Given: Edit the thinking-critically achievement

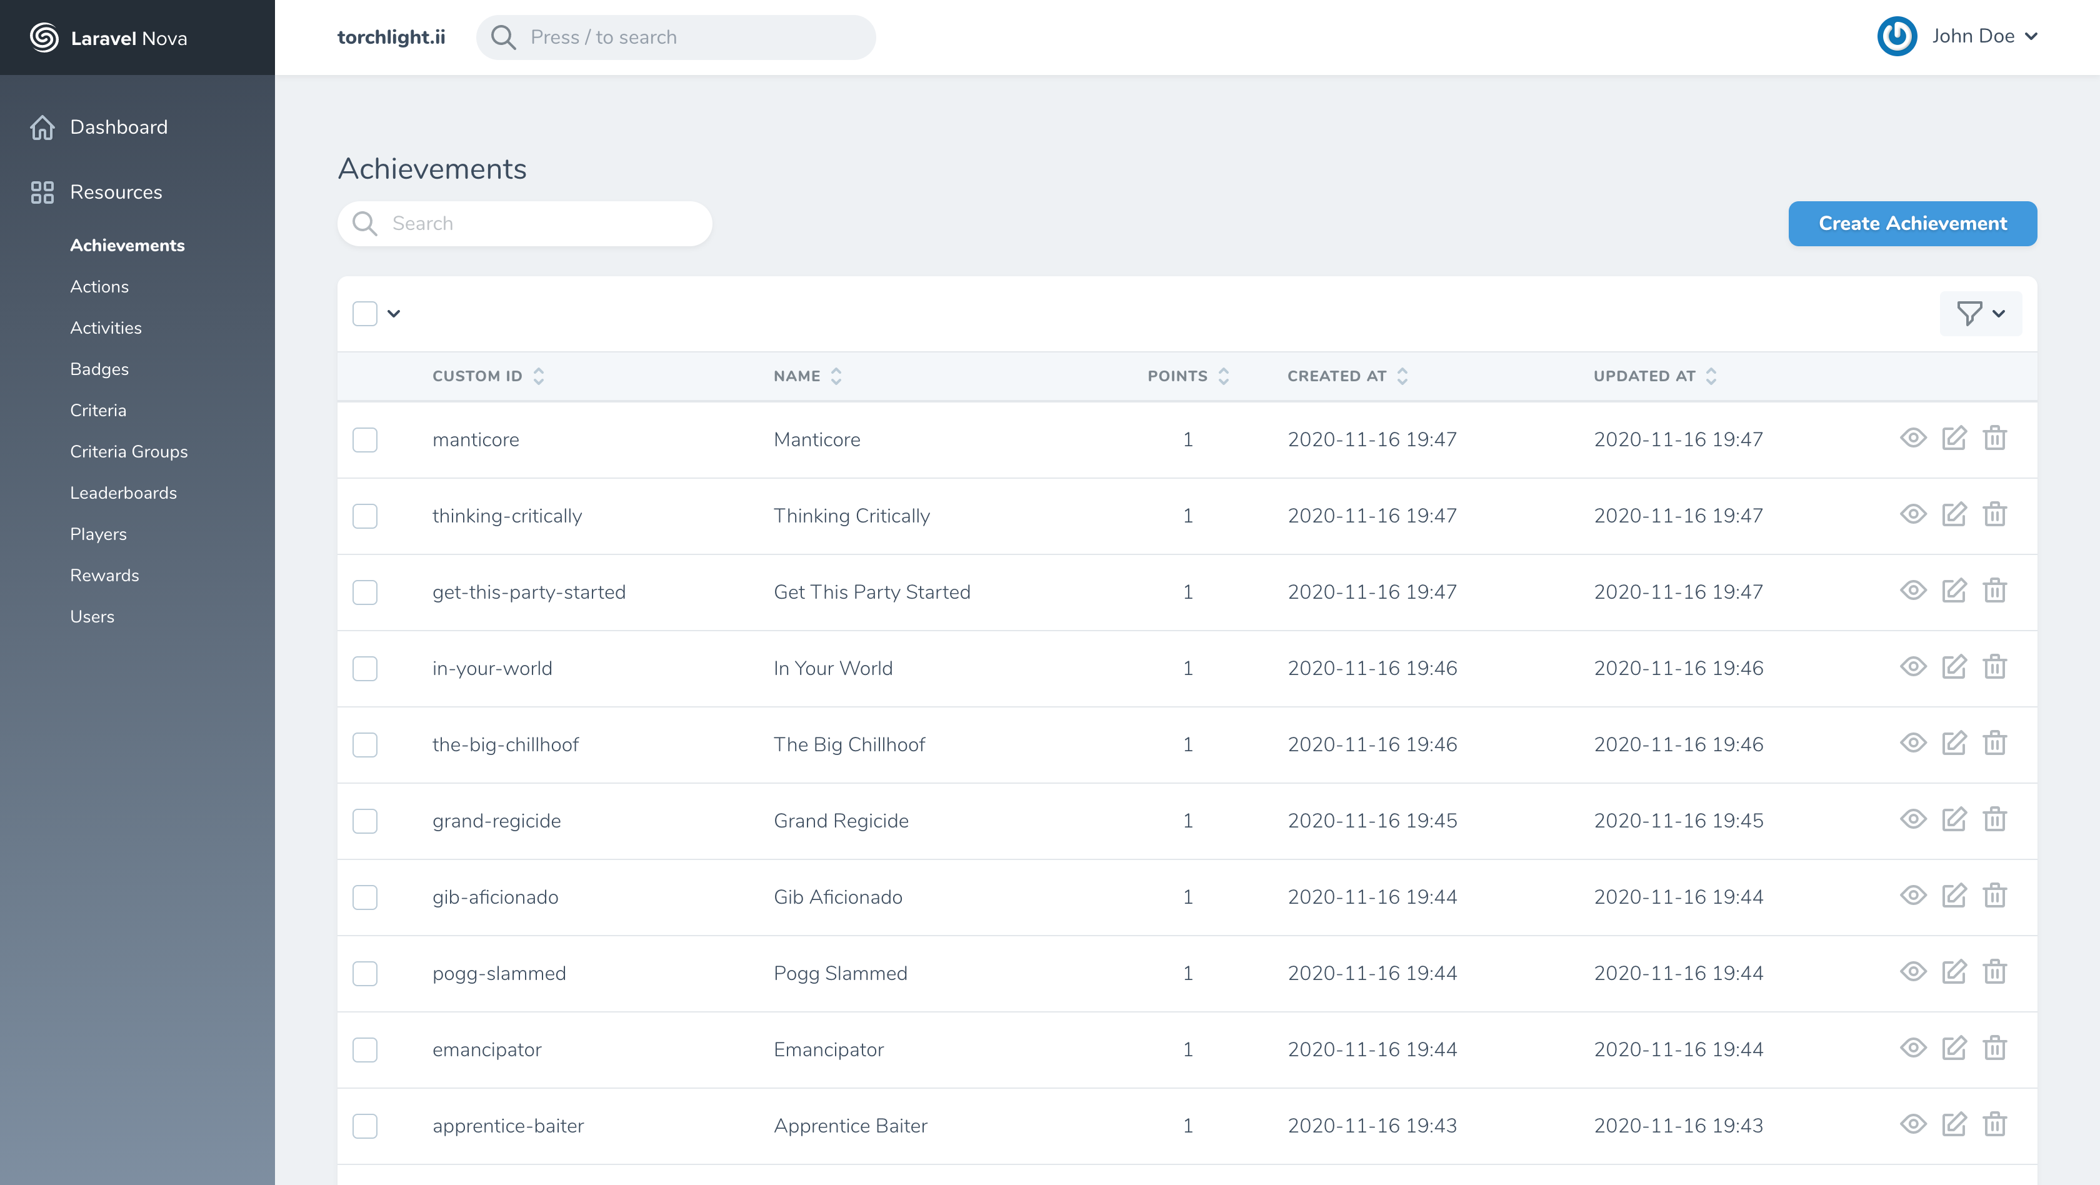Looking at the screenshot, I should (x=1954, y=514).
